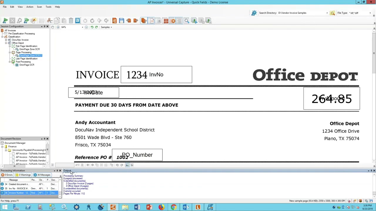Image resolution: width=376 pixels, height=211 pixels.
Task: Open the File Type dropdown
Action: pyautogui.click(x=370, y=13)
